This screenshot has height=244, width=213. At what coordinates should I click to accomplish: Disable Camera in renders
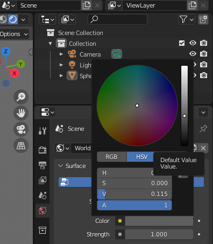tap(203, 54)
